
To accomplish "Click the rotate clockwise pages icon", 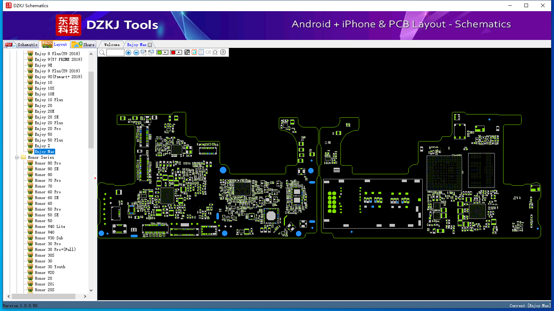I will pos(144,53).
